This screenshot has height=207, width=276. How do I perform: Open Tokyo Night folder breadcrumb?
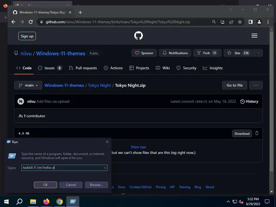coord(99,85)
